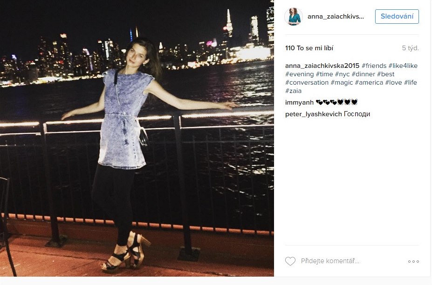Open the anna_zaiachkivs... header username

336,16
